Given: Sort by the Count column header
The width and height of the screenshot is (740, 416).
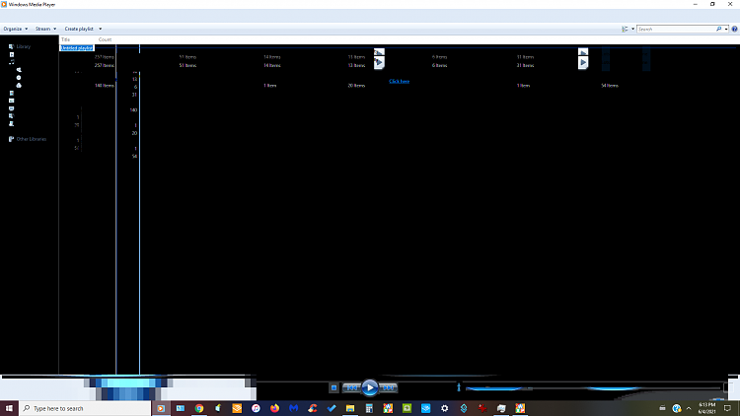Looking at the screenshot, I should click(105, 39).
